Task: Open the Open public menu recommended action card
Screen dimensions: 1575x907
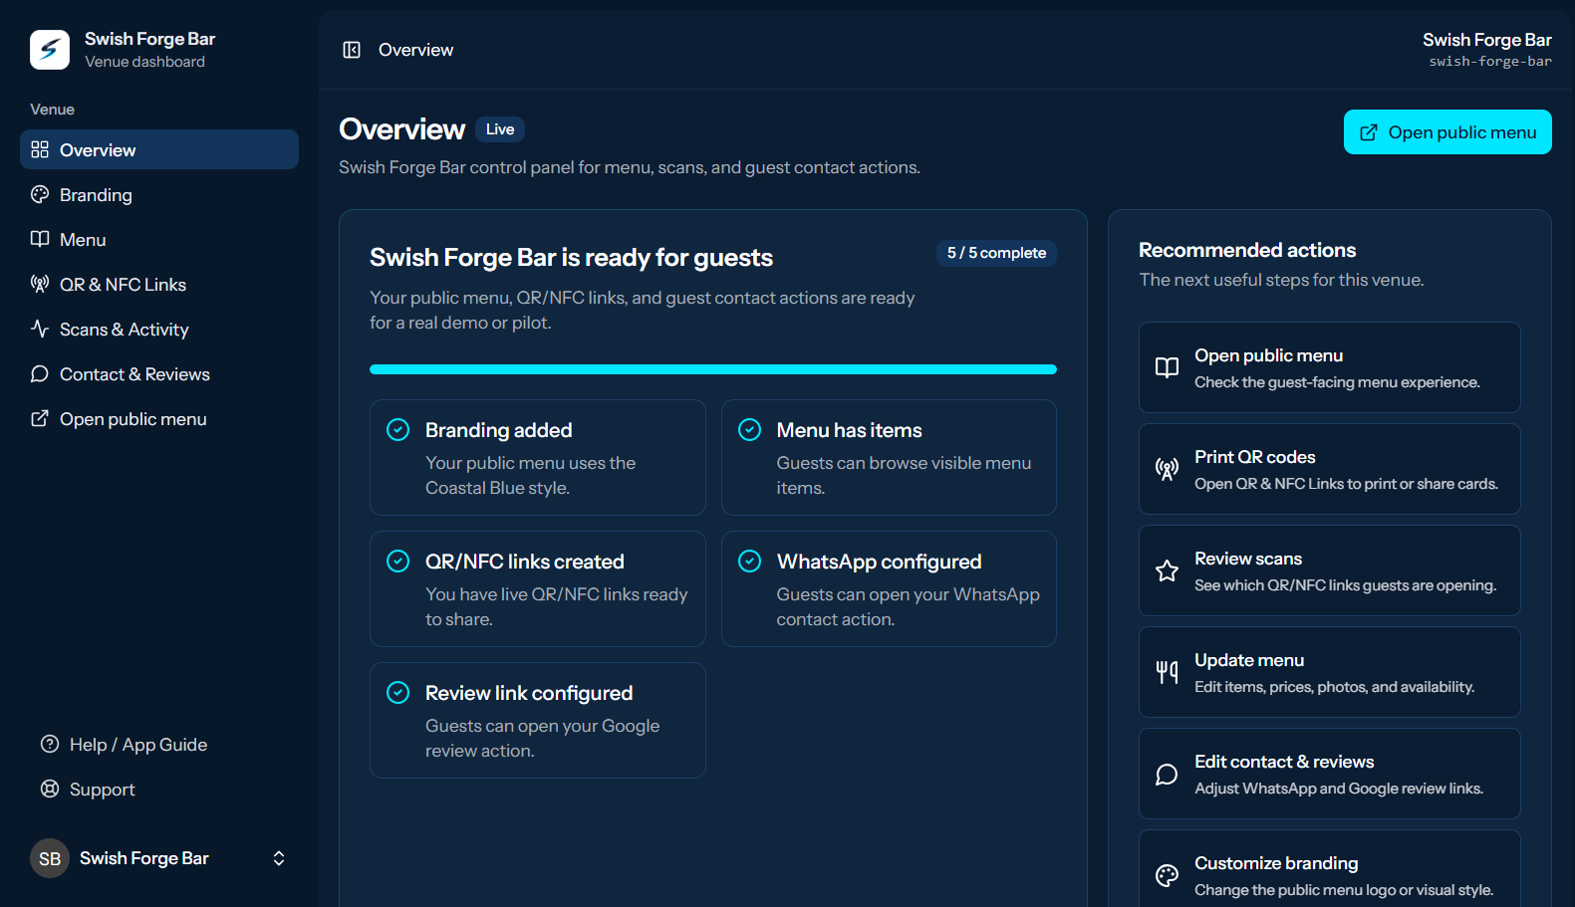Action: click(x=1330, y=367)
